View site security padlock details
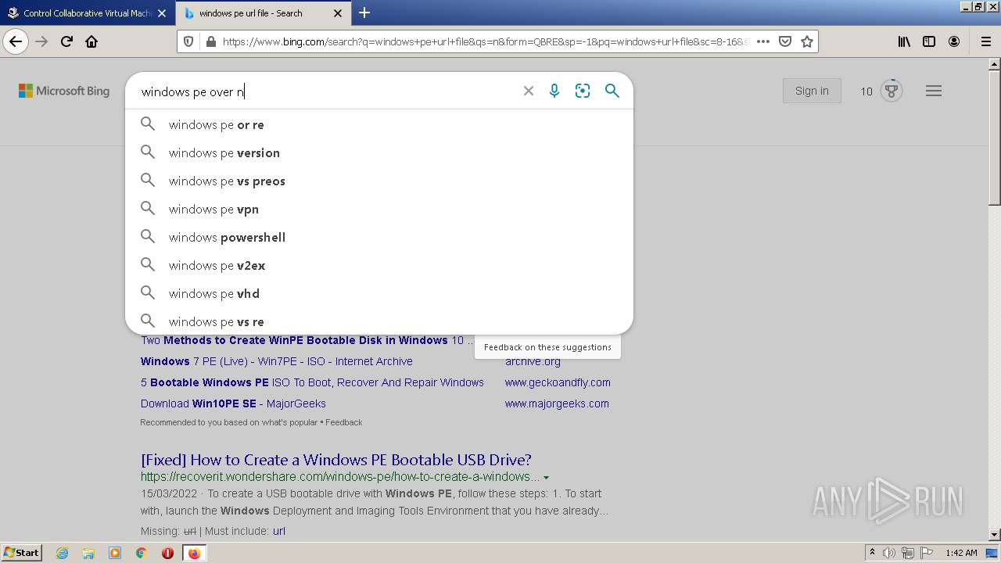Viewport: 1001px width, 563px height. point(210,41)
